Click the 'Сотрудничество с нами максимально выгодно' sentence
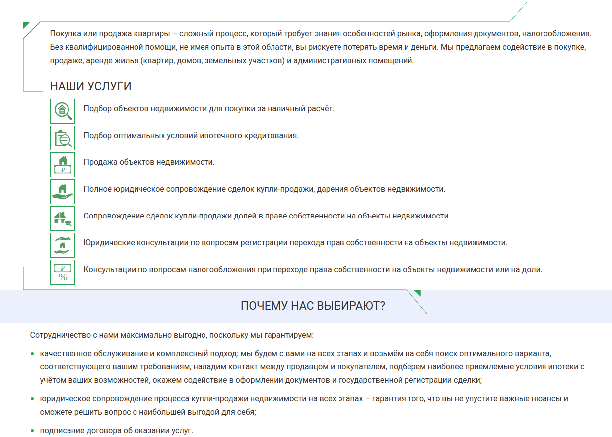Viewport: 612px width, 437px height. pyautogui.click(x=172, y=335)
